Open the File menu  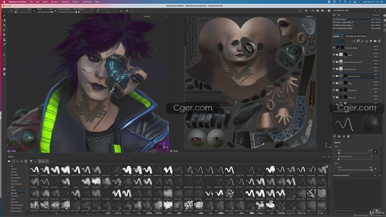click(x=31, y=2)
